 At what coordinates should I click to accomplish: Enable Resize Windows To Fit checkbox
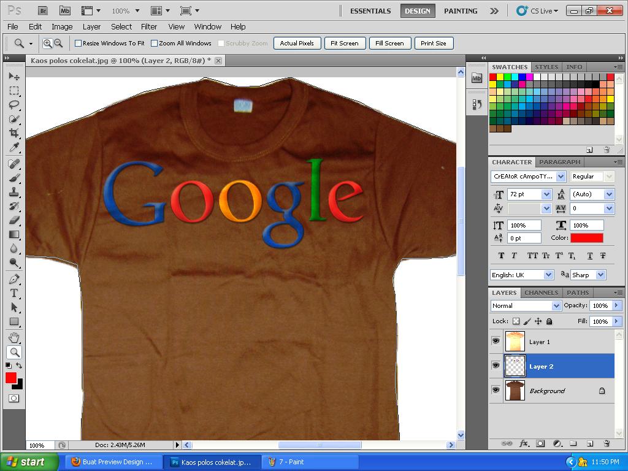coord(78,44)
